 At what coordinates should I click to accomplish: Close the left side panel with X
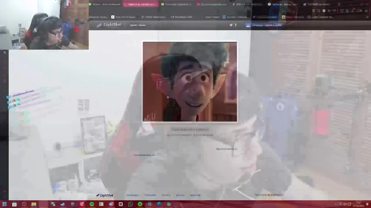tap(5, 52)
